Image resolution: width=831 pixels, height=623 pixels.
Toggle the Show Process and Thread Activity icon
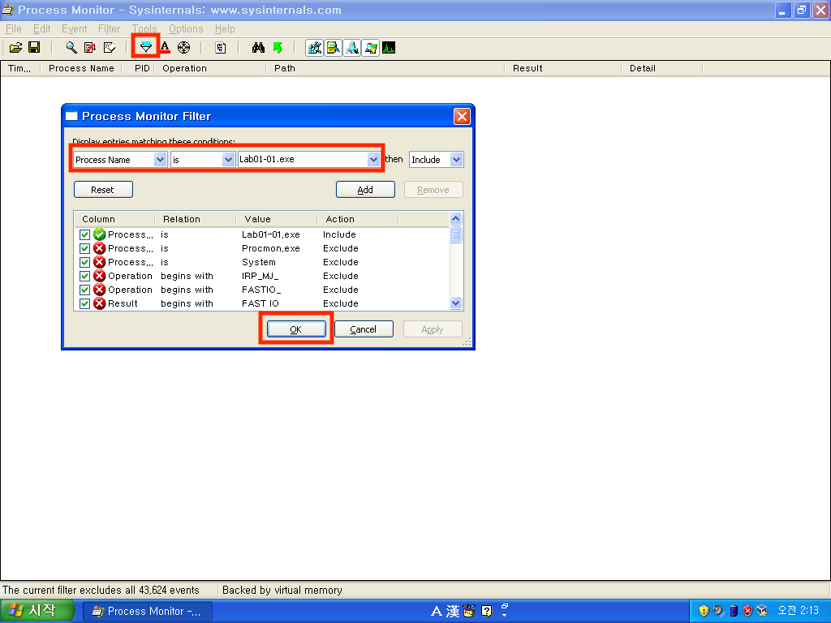pos(370,48)
